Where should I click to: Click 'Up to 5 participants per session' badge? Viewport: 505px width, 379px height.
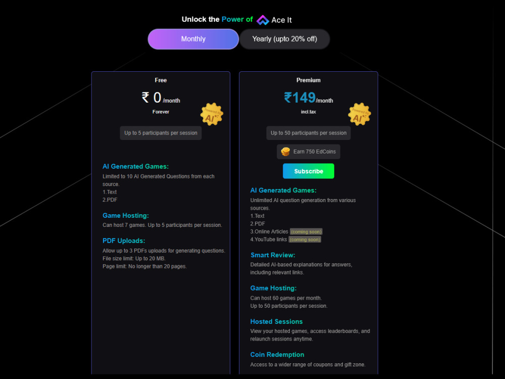(x=161, y=133)
